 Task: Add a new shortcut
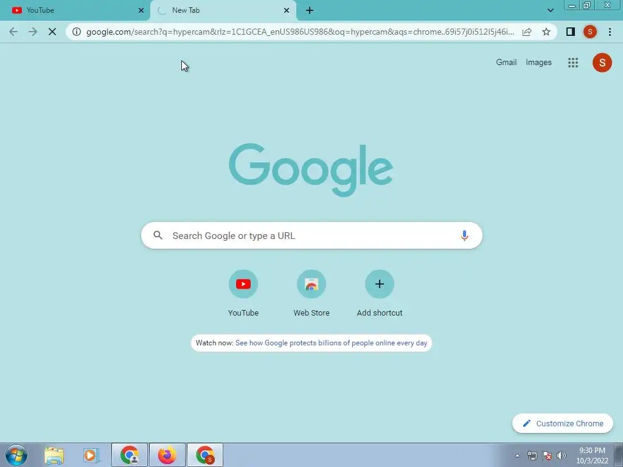tap(380, 293)
